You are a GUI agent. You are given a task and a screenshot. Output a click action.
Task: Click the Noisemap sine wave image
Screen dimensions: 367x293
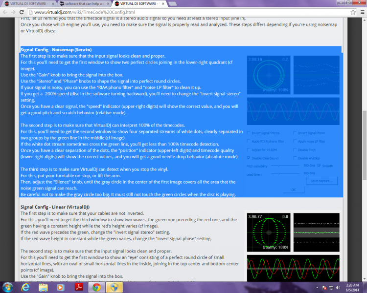(x=293, y=111)
